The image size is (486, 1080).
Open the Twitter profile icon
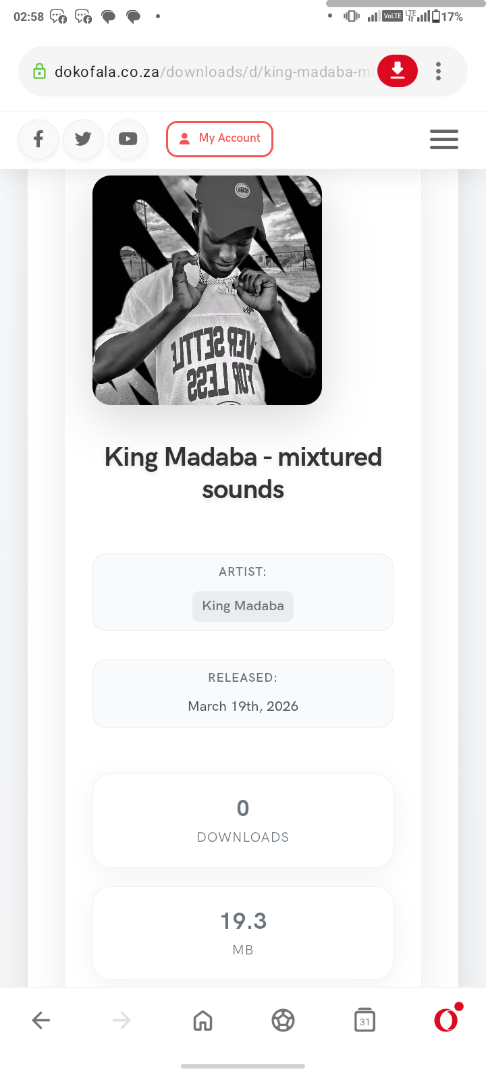coord(83,139)
